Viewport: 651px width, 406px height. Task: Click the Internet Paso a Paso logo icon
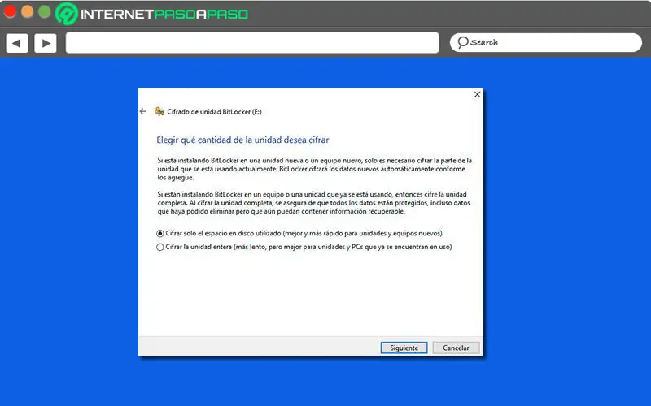click(x=67, y=14)
